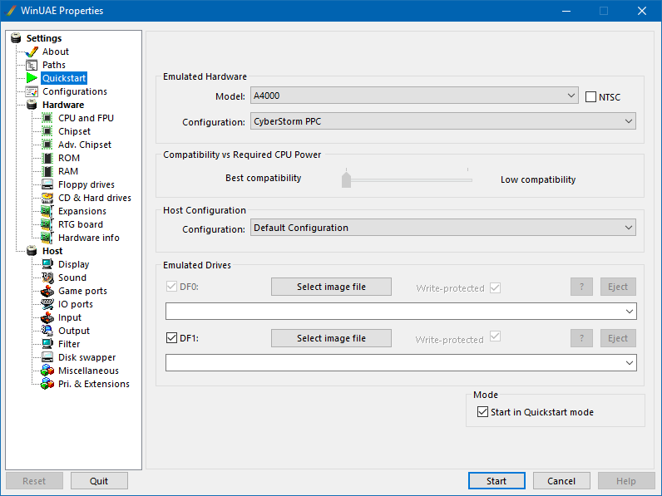This screenshot has width=662, height=496.
Task: Disable Start in Quickstart mode
Action: click(482, 412)
